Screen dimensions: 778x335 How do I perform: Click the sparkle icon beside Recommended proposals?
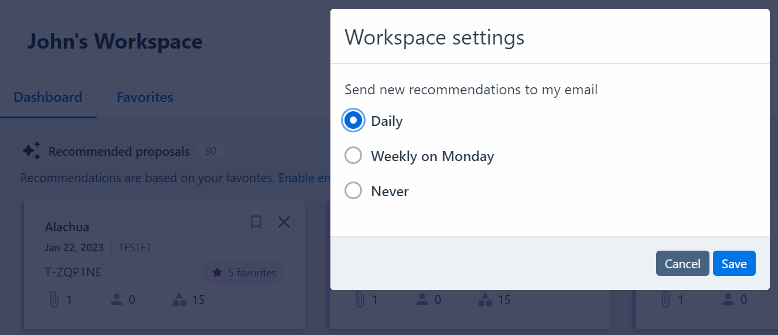click(x=31, y=151)
